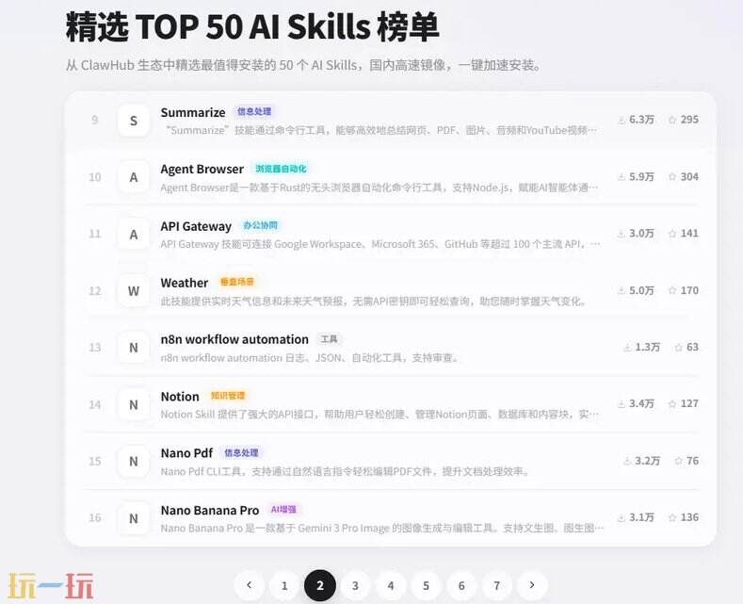Jump to page 6
743x604 pixels.
coord(461,585)
